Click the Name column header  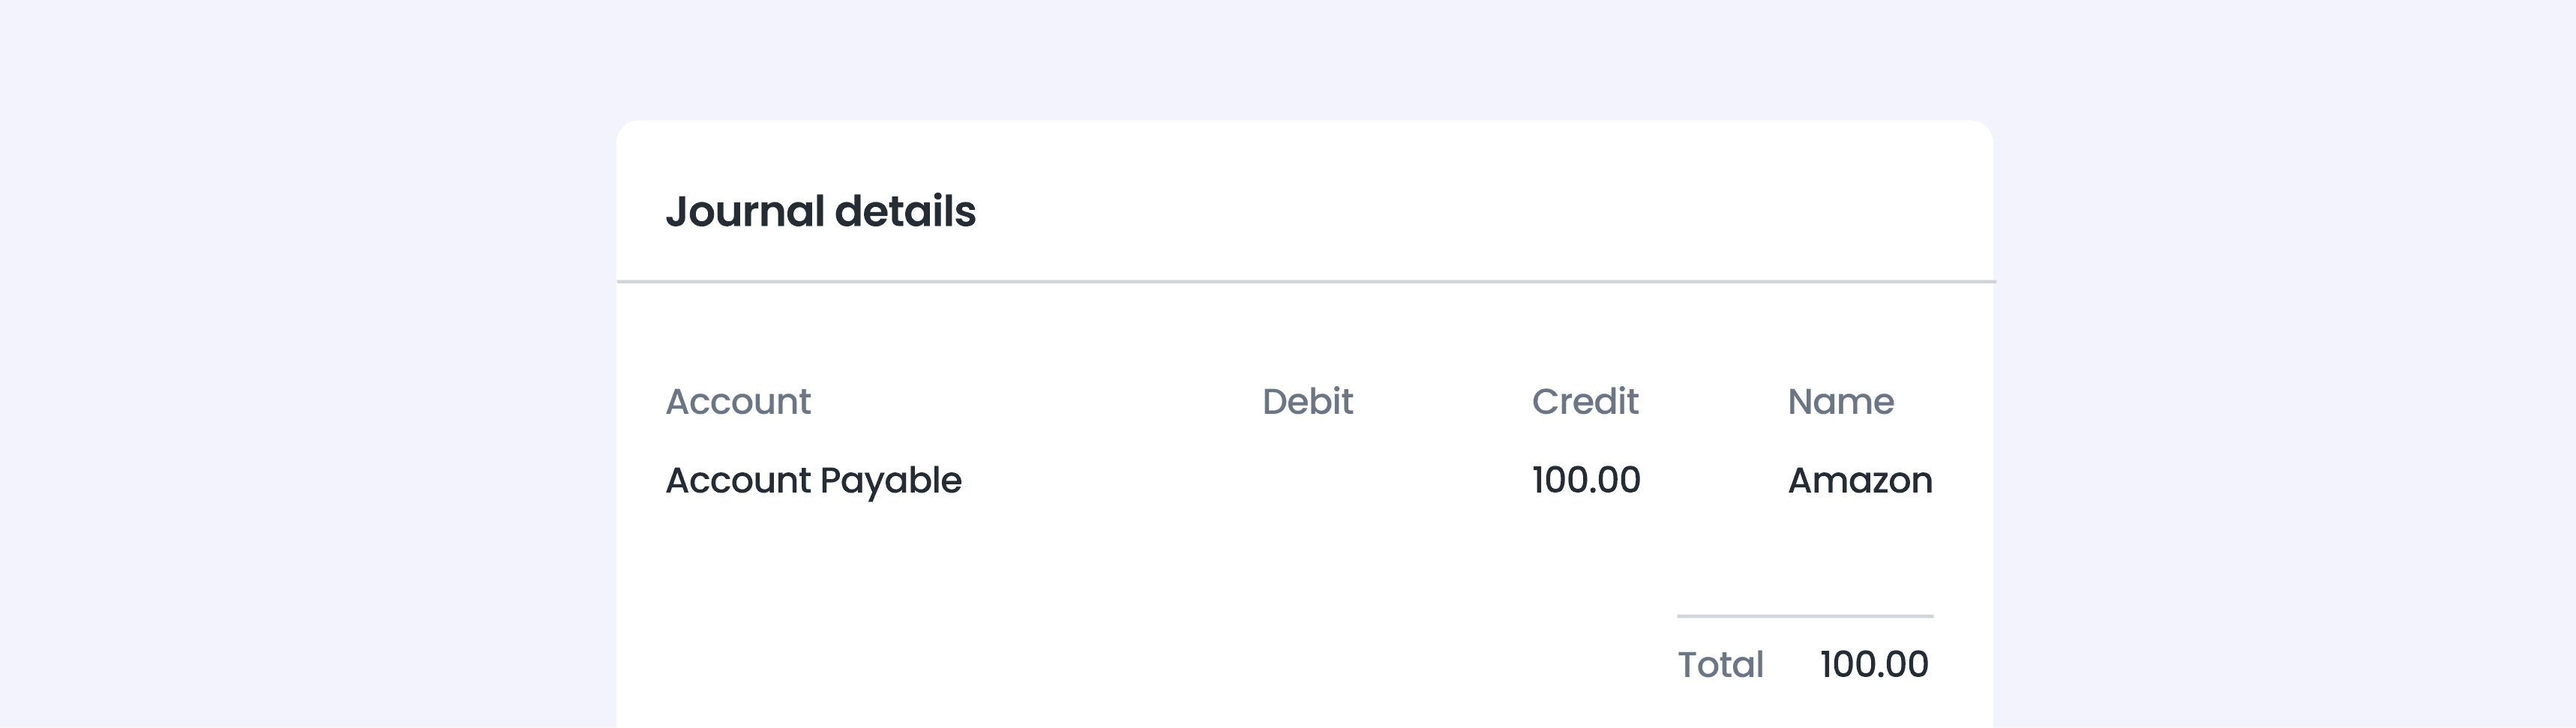tap(1840, 402)
